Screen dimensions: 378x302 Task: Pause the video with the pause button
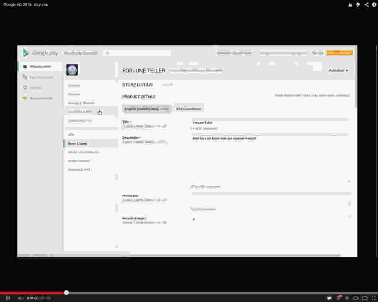pos(8,298)
